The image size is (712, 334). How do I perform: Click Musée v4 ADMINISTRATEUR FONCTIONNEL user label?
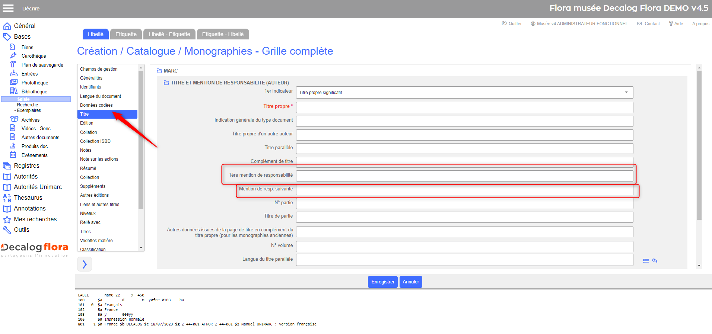(x=579, y=24)
